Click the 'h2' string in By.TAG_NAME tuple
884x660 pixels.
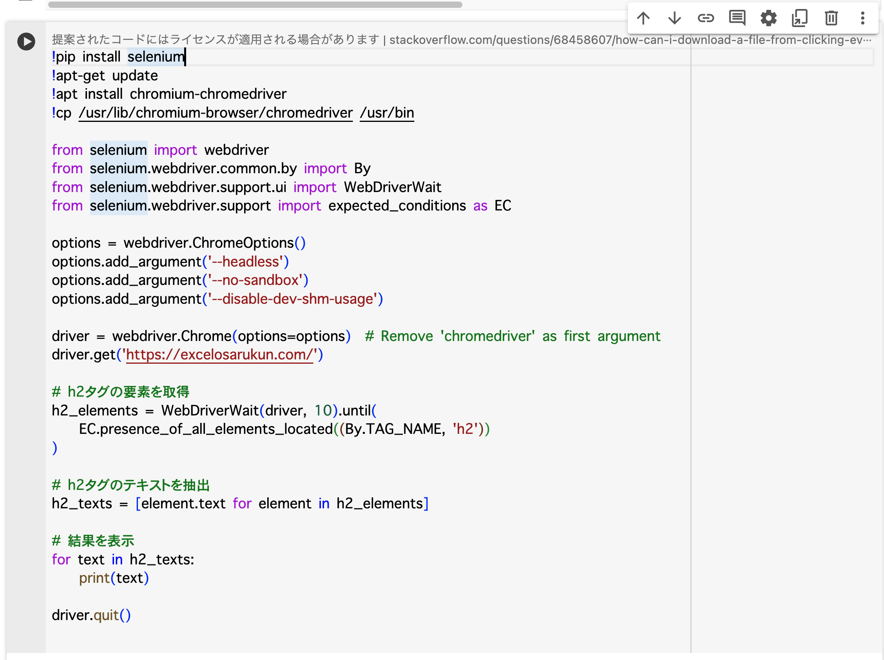[x=466, y=429]
